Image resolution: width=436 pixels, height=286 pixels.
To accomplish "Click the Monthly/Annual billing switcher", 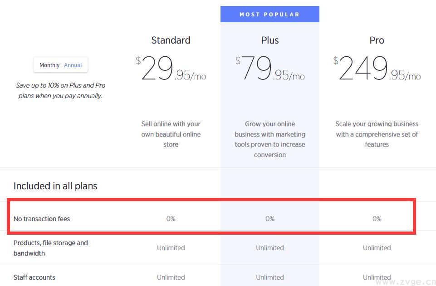I will point(60,65).
